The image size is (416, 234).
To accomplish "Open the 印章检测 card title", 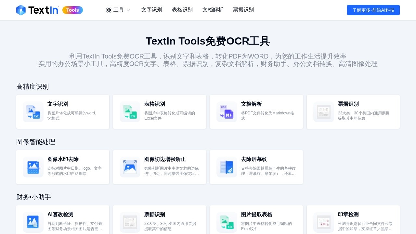I will (x=348, y=214).
